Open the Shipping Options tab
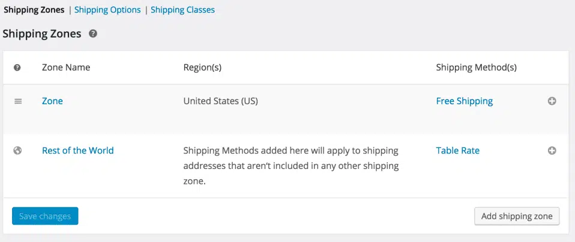The height and width of the screenshot is (242, 575). [107, 10]
